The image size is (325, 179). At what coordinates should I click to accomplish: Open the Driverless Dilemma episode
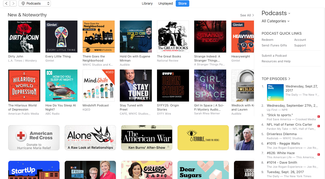coord(282,134)
